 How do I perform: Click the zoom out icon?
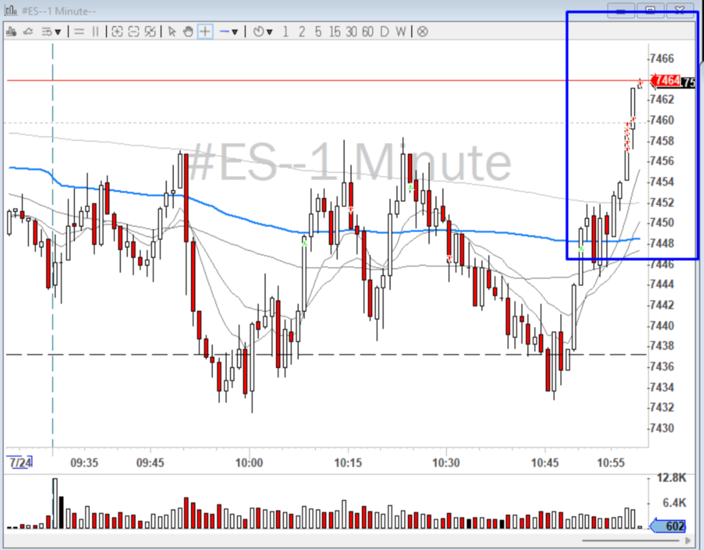[x=134, y=32]
